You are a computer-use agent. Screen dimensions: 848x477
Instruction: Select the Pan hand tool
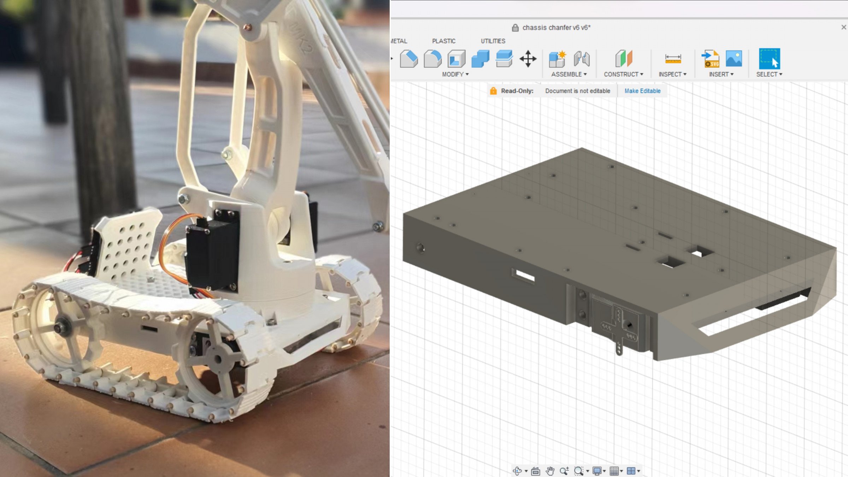550,471
